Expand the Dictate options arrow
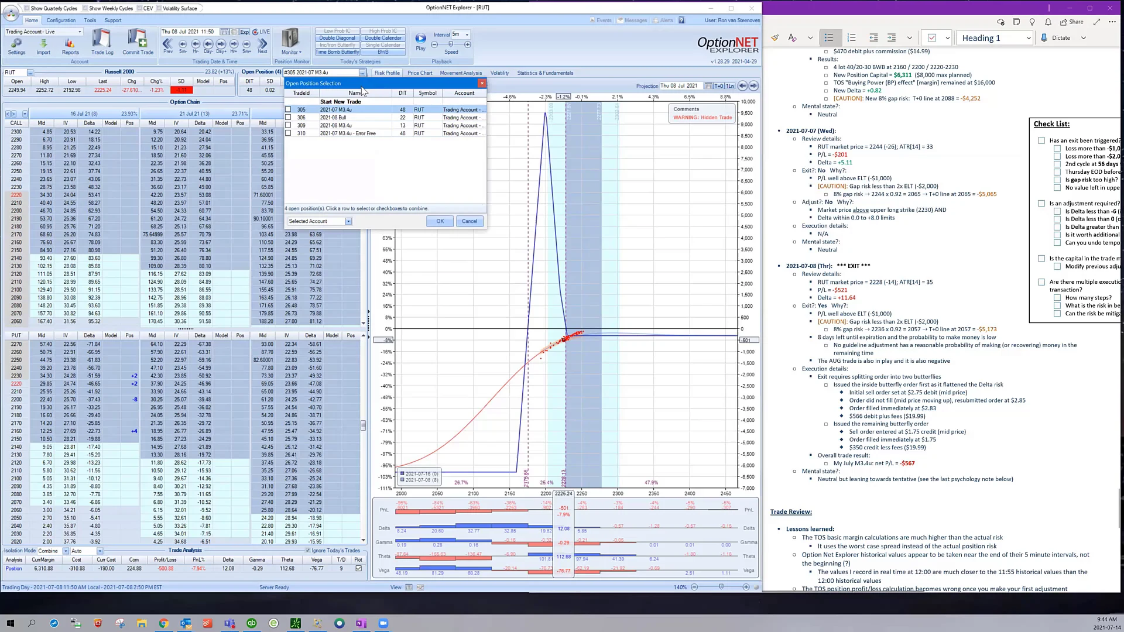1124x632 pixels. [x=1084, y=38]
